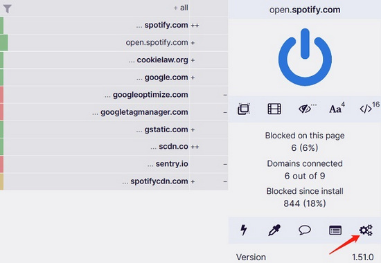
Task: Open the report issue chat bubble
Action: (x=305, y=230)
